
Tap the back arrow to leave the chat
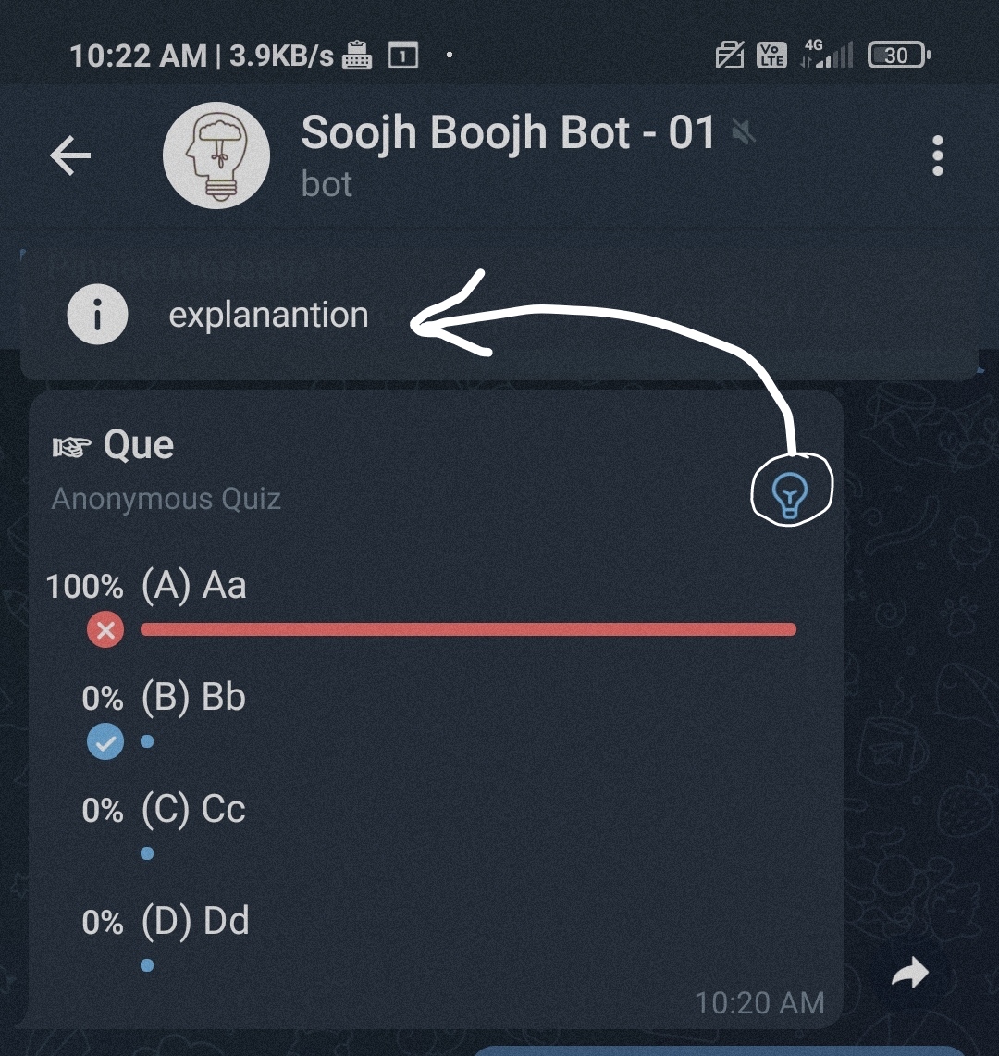[69, 155]
